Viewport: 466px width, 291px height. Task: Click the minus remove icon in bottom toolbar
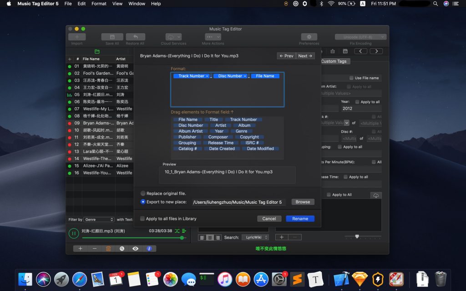pyautogui.click(x=95, y=249)
